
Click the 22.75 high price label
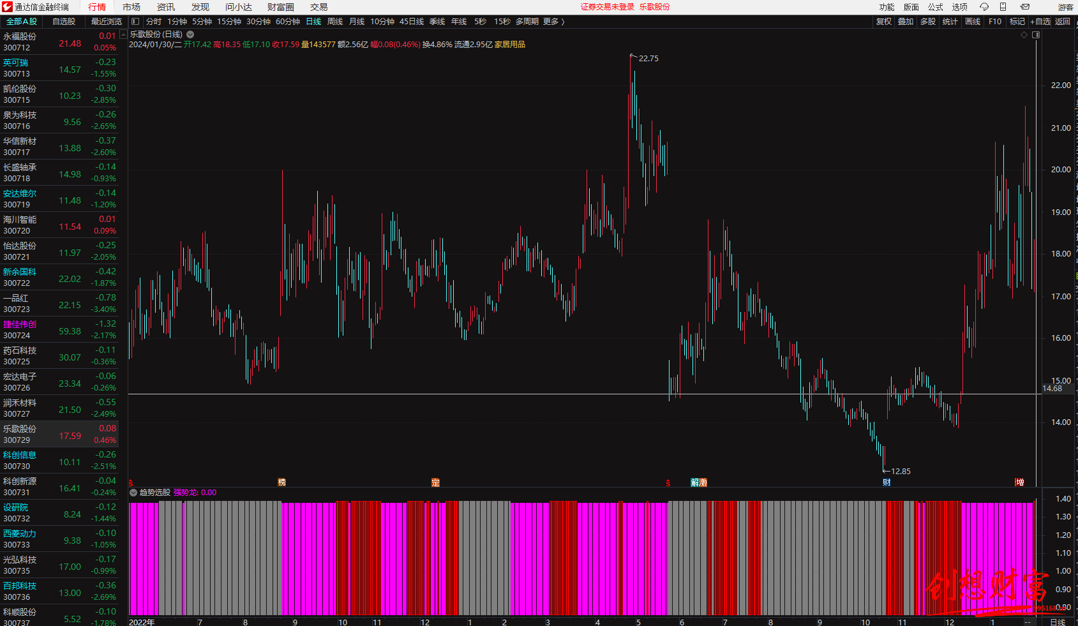pos(648,59)
